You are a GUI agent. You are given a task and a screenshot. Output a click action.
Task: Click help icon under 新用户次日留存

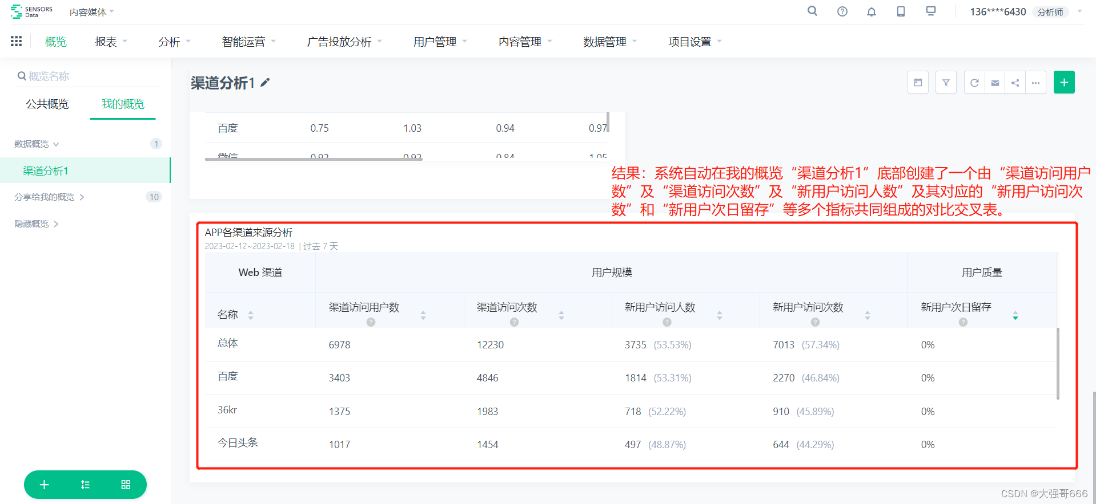[963, 322]
